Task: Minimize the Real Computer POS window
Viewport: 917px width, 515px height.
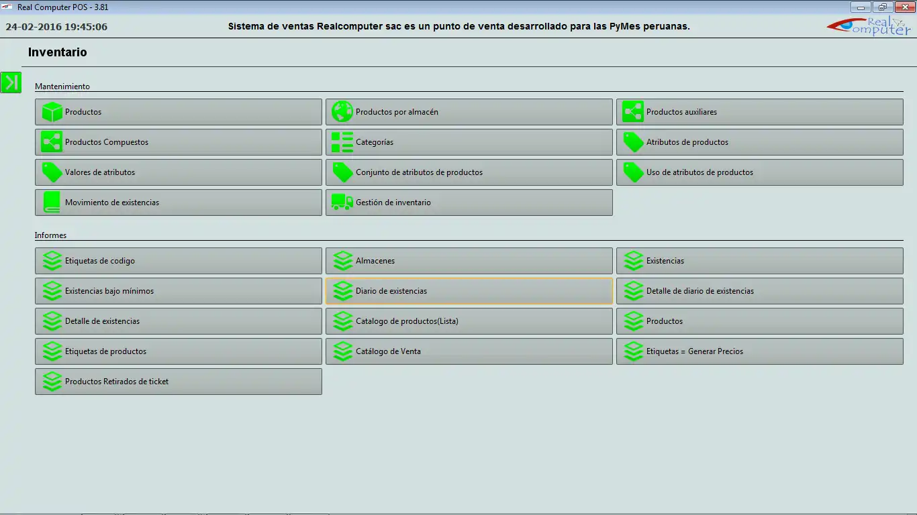Action: point(861,7)
